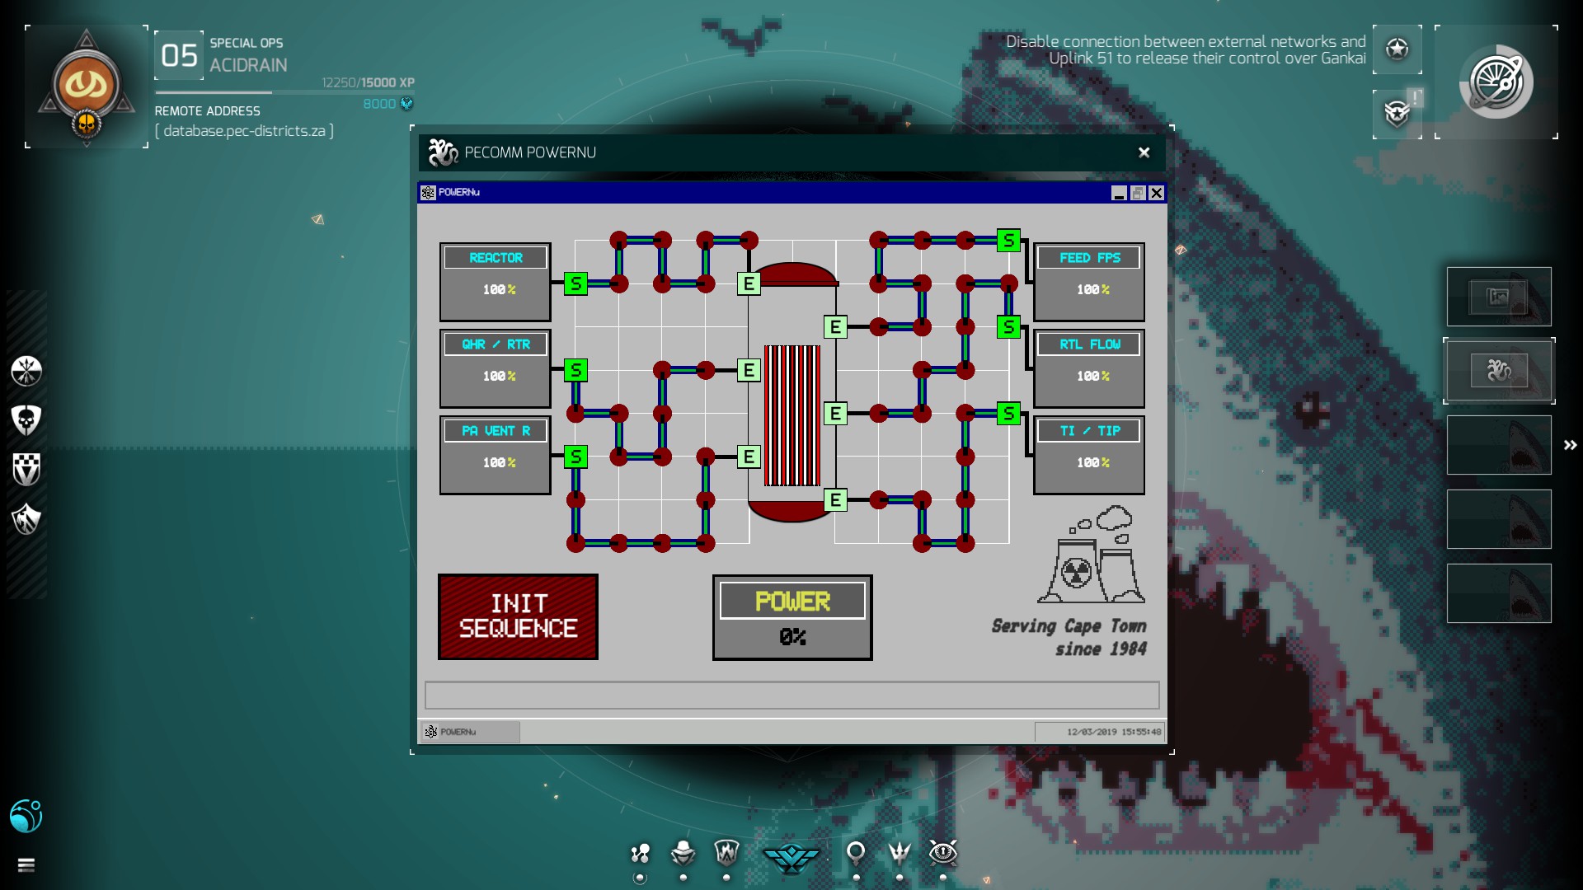Click the INIT SEQUENCE button
The width and height of the screenshot is (1583, 890).
coord(518,616)
